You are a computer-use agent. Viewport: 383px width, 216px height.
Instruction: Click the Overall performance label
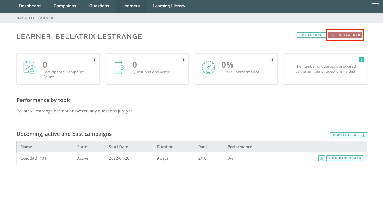240,72
